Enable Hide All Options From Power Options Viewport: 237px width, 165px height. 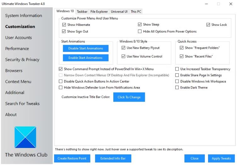(140, 31)
